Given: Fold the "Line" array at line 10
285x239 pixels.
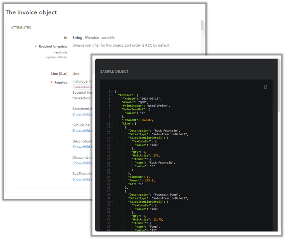Looking at the screenshot, I should tap(112, 123).
